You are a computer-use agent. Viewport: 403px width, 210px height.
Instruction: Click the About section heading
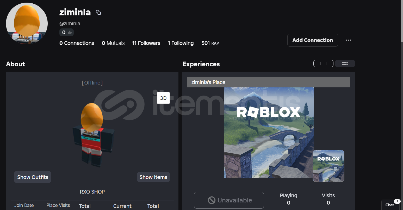(x=16, y=64)
